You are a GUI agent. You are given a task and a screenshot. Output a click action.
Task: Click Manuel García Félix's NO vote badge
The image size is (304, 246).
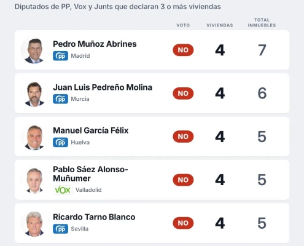[183, 137]
